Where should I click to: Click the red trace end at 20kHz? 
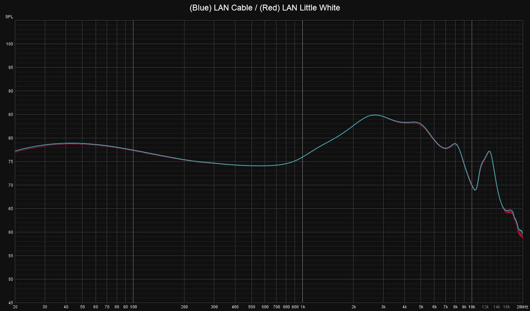[522, 237]
